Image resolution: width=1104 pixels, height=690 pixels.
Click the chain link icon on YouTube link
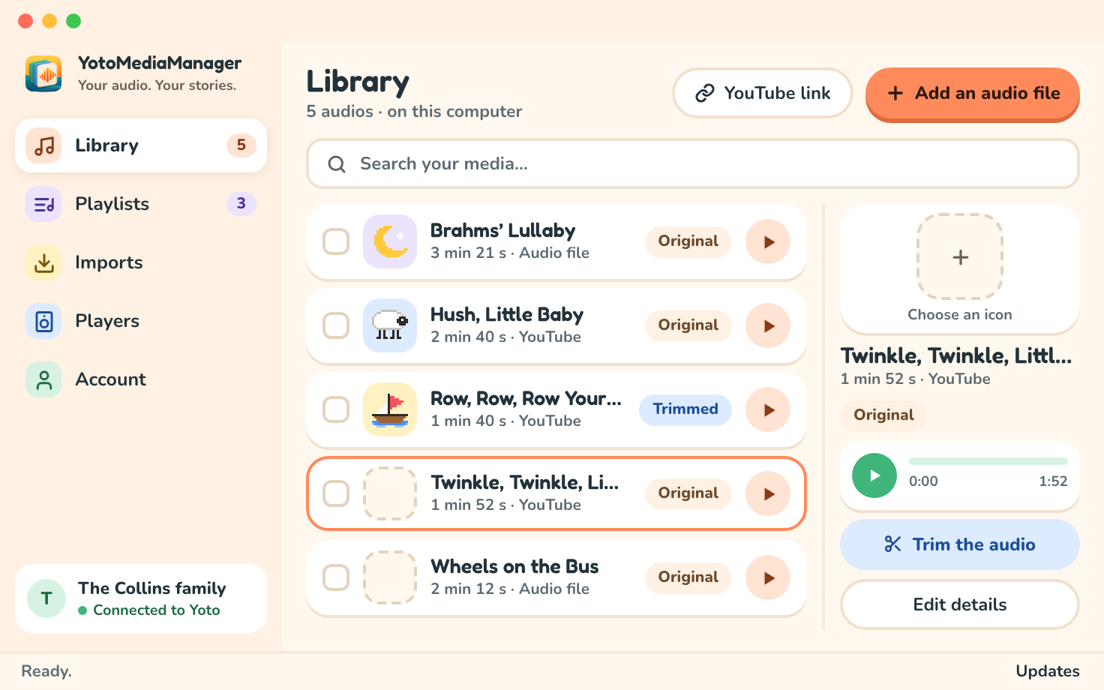(x=705, y=93)
